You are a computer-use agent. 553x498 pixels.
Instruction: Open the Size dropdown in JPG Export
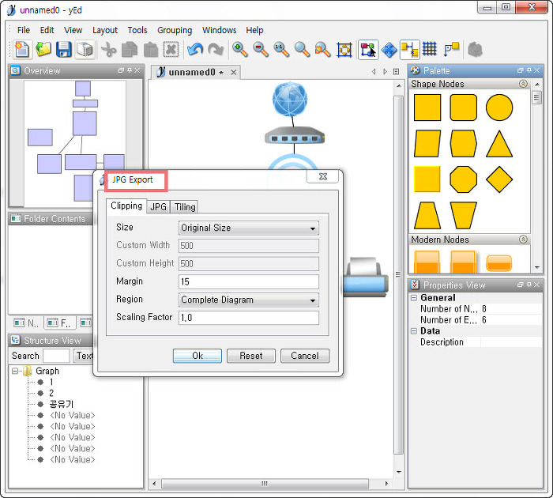coord(248,228)
